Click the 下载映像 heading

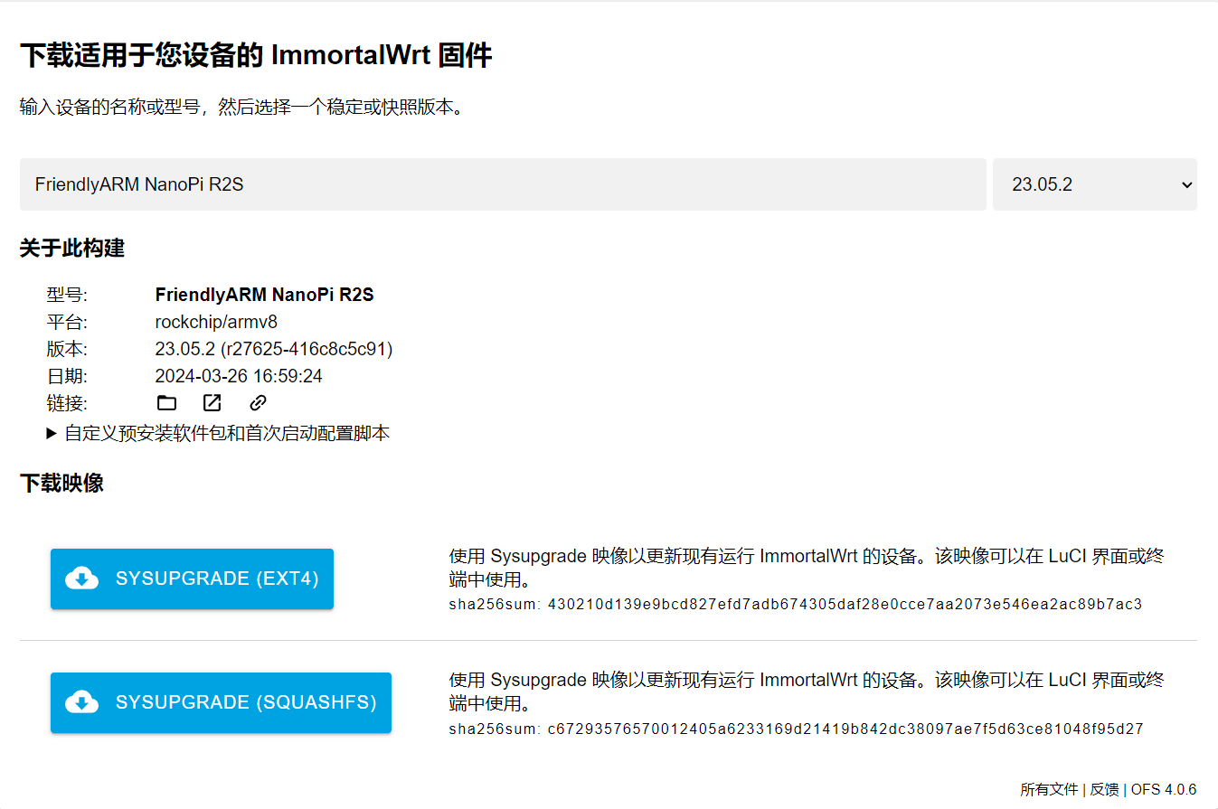point(61,483)
